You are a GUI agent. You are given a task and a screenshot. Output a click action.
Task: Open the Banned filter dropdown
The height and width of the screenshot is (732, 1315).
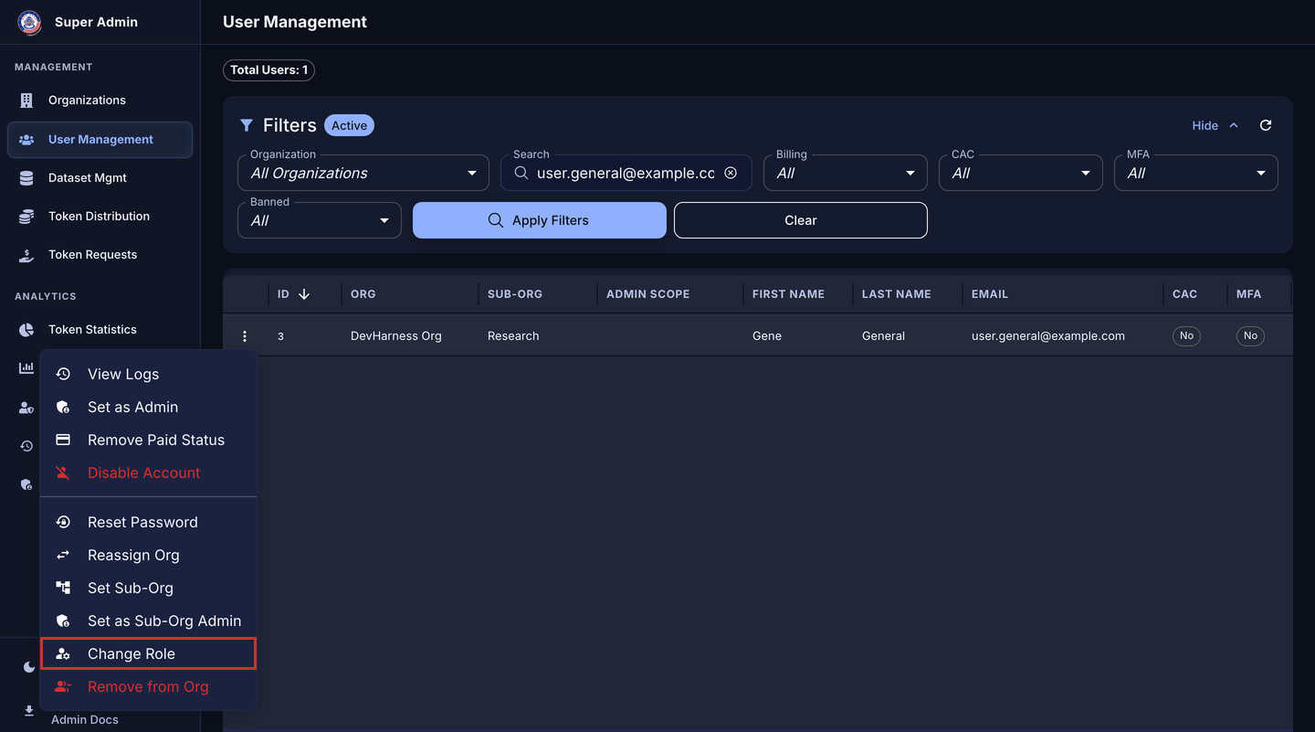click(x=320, y=220)
